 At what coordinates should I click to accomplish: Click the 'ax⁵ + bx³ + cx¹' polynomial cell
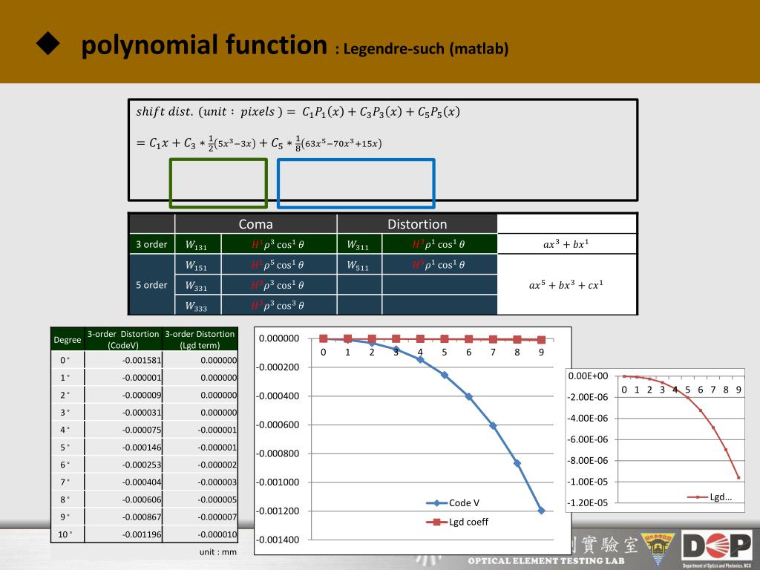click(566, 285)
